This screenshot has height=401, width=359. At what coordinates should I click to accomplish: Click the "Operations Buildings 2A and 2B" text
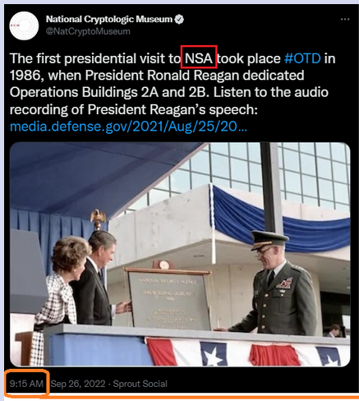tap(108, 92)
